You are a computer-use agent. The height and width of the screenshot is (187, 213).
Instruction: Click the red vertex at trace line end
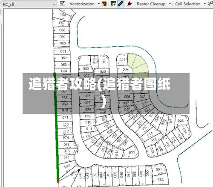pos(58,181)
